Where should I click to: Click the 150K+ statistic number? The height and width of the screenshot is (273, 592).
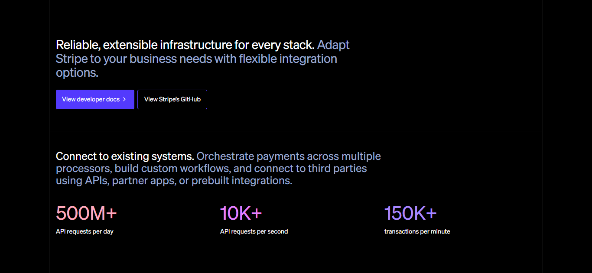[410, 213]
